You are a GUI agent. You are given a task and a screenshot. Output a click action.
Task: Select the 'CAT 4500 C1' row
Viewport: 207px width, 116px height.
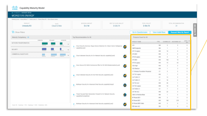(161, 89)
